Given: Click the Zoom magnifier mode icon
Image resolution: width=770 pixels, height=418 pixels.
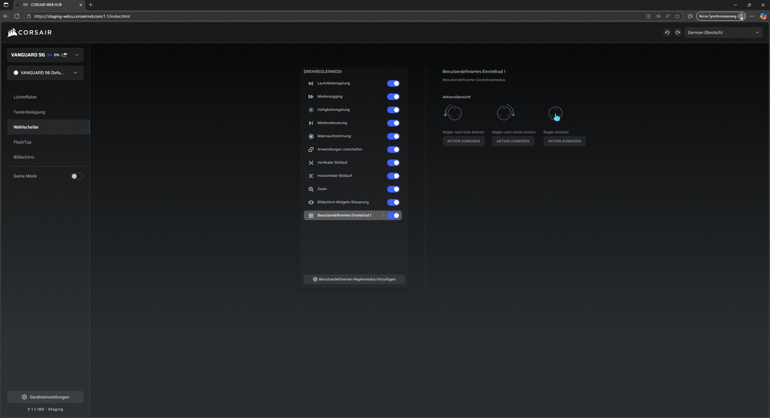Looking at the screenshot, I should [311, 189].
